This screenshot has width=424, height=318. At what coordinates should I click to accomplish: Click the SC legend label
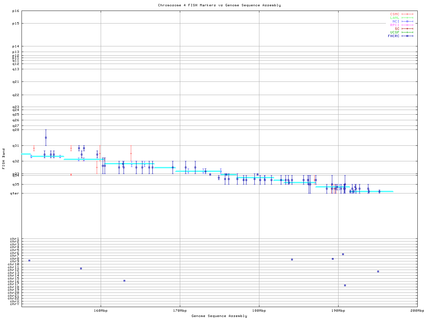pyautogui.click(x=397, y=29)
